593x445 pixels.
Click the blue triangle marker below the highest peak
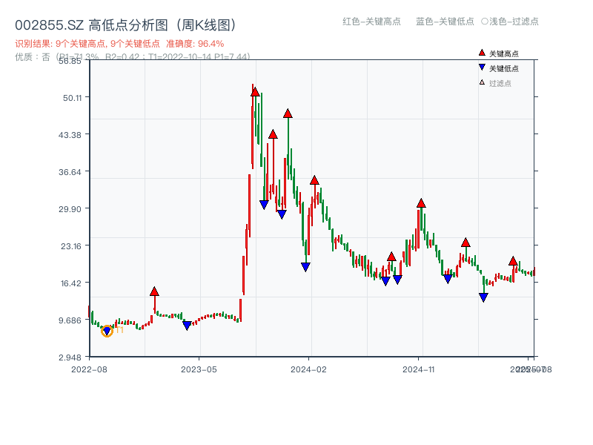(x=264, y=204)
